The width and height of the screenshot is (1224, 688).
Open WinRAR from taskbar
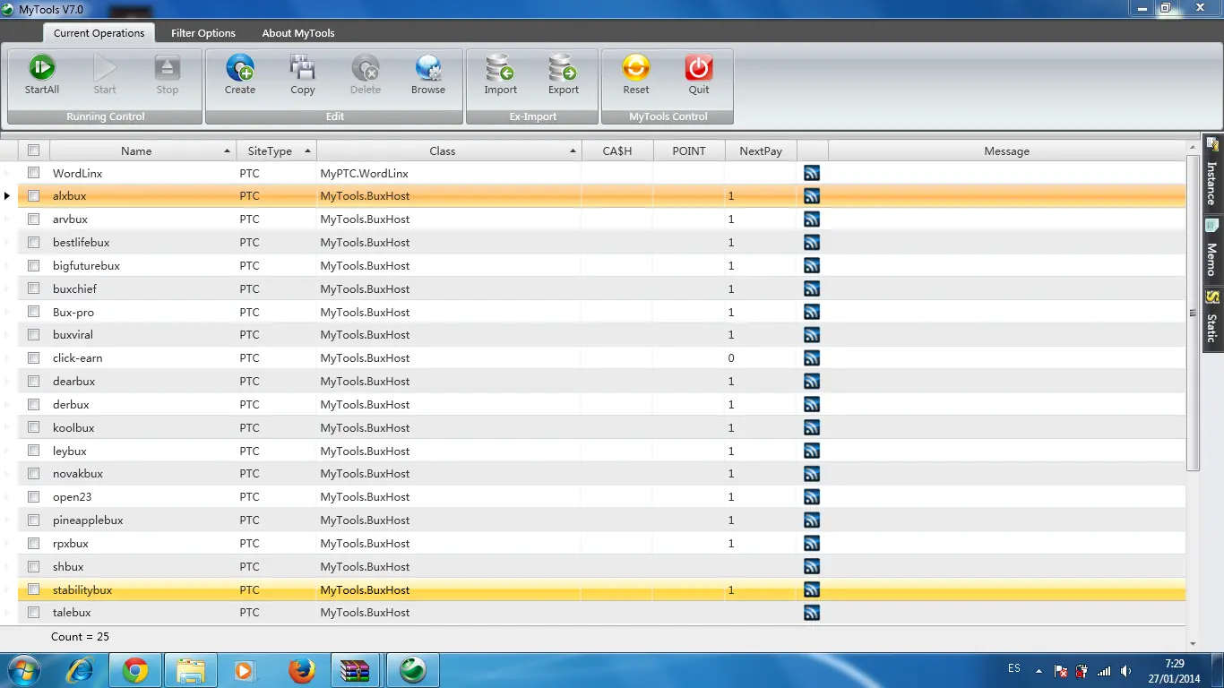pos(357,670)
